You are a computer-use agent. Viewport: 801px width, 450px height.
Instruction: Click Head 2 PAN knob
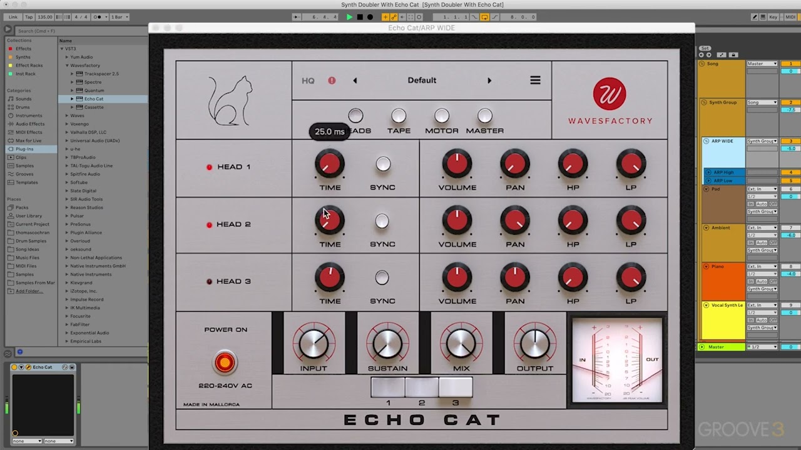pos(515,221)
